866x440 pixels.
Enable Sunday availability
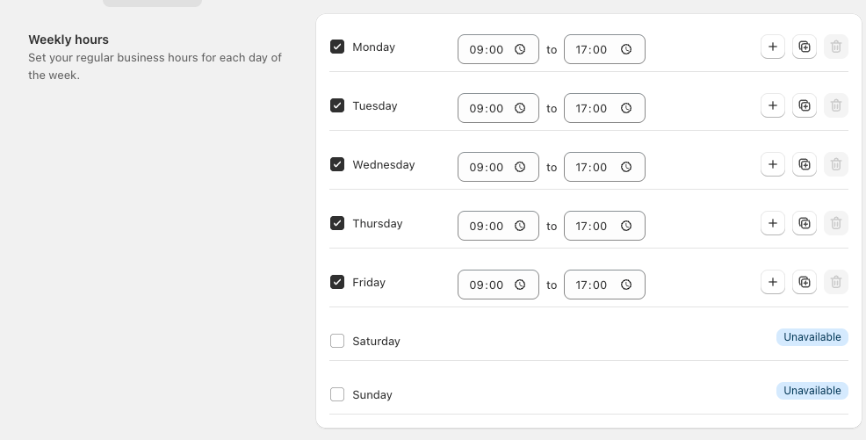click(x=337, y=394)
